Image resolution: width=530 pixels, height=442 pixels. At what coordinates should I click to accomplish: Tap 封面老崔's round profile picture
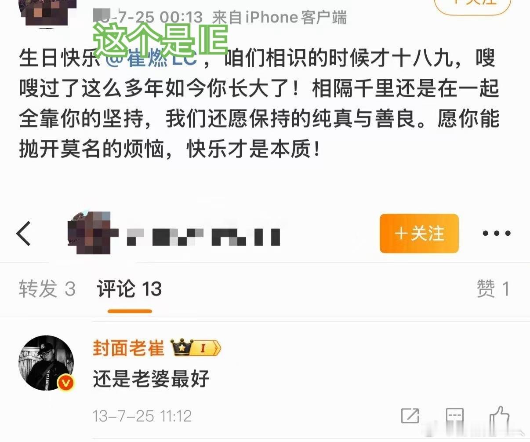46,363
